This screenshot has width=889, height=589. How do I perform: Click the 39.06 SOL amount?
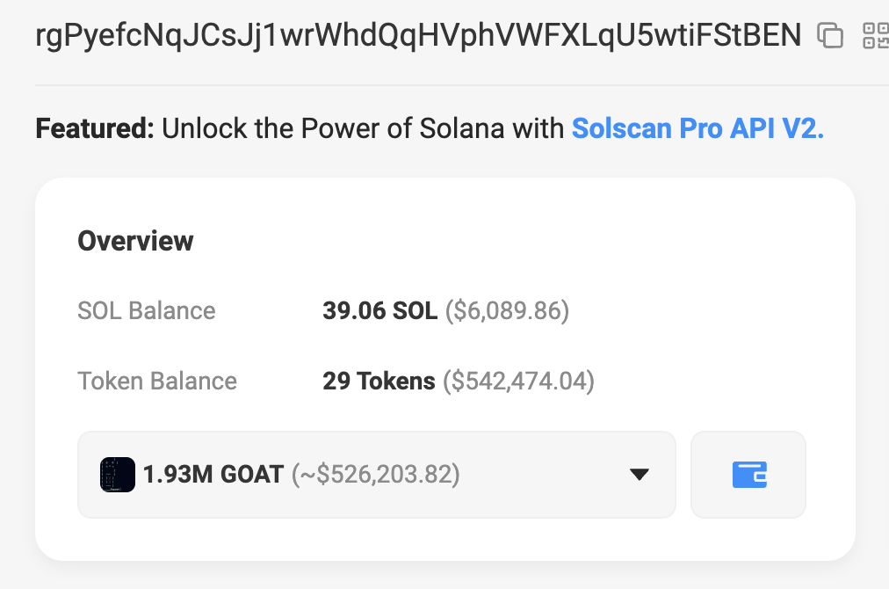pos(379,310)
